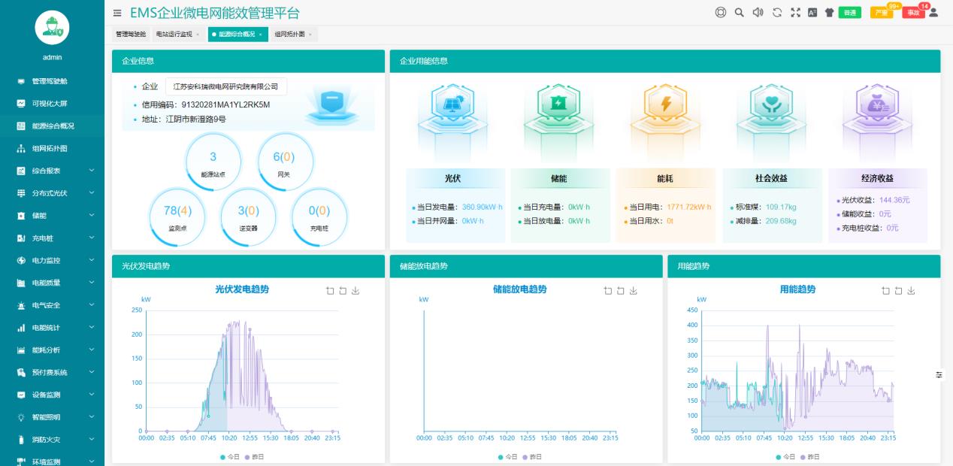Click the search magnifier icon in header
This screenshot has width=953, height=466.
coord(739,12)
